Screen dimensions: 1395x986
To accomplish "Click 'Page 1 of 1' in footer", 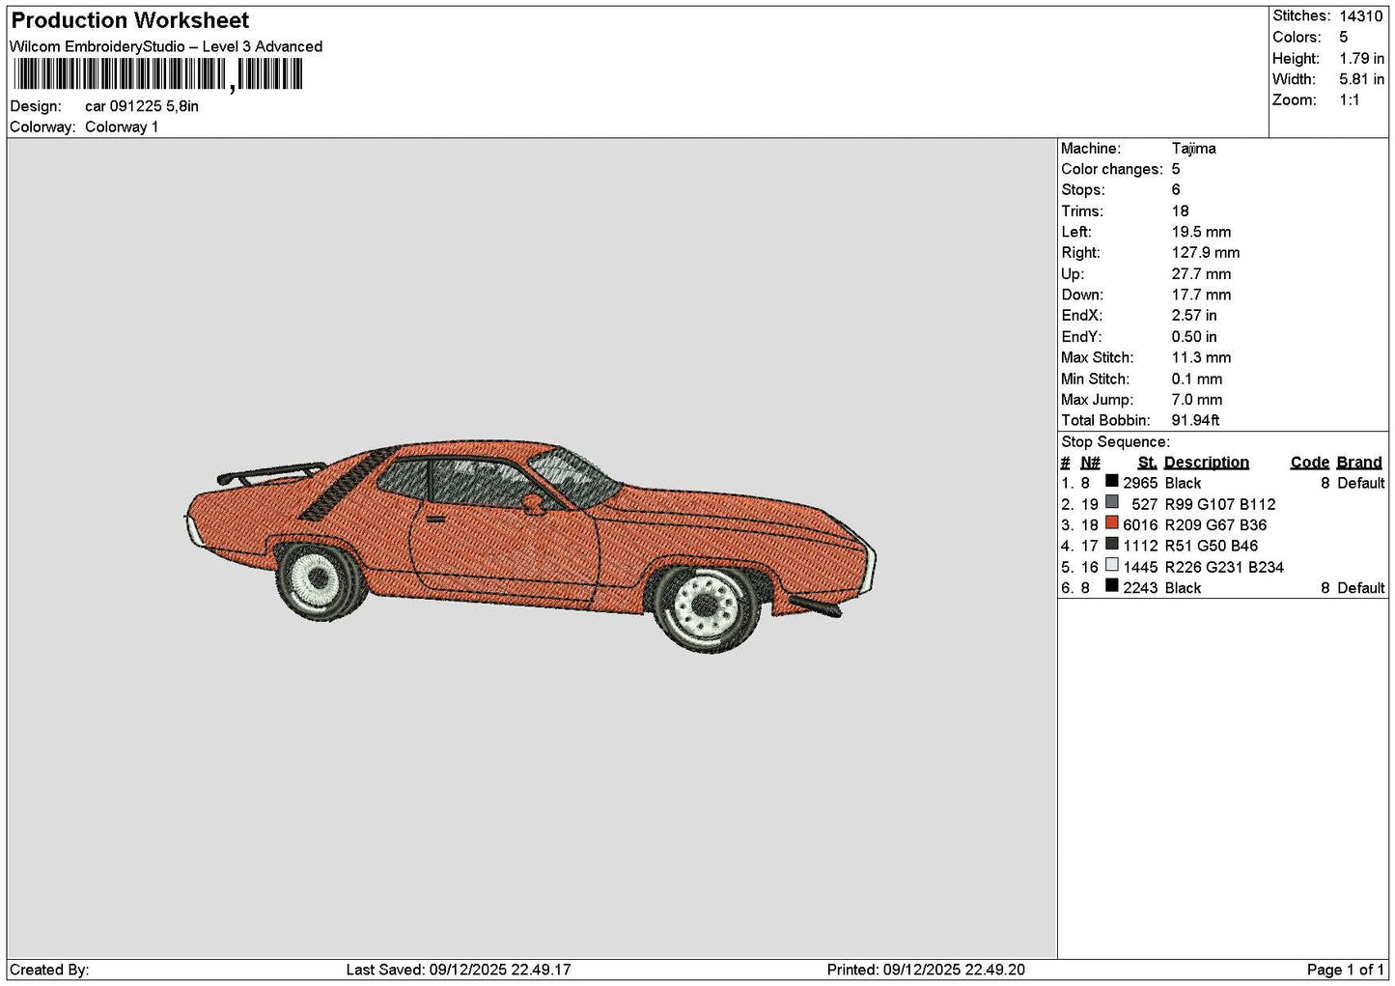I will coord(1346,970).
